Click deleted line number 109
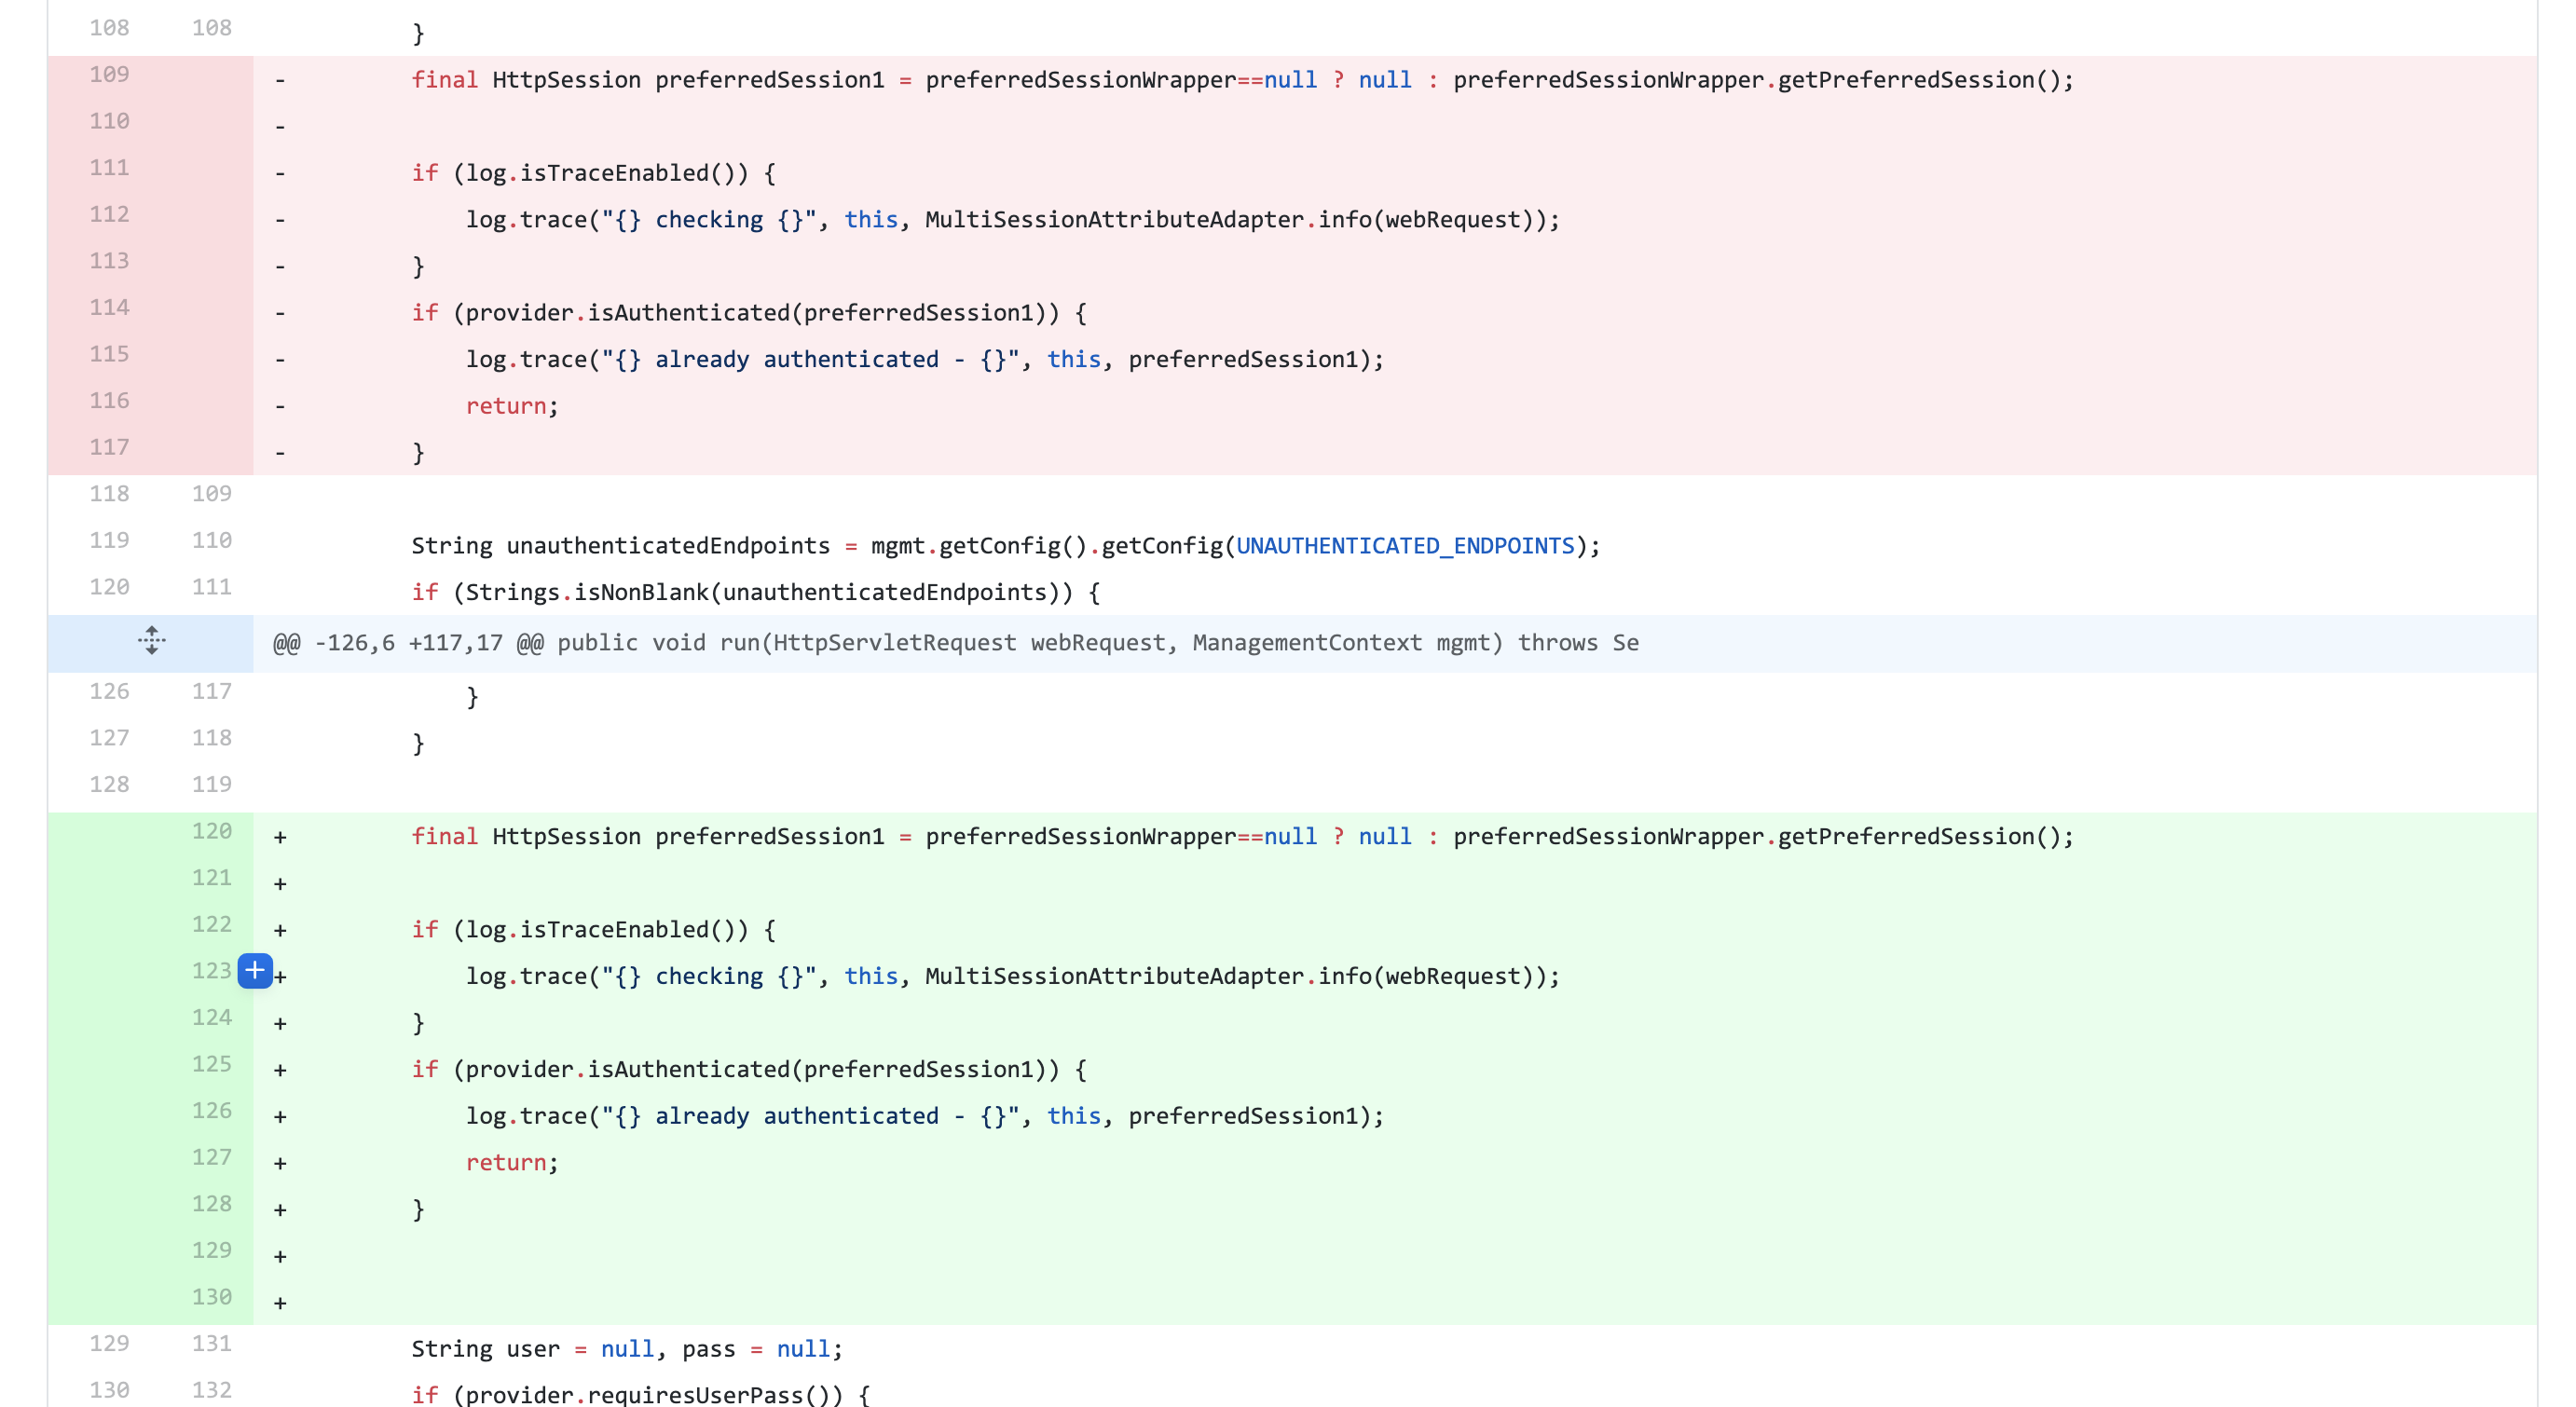This screenshot has width=2576, height=1407. pyautogui.click(x=109, y=74)
